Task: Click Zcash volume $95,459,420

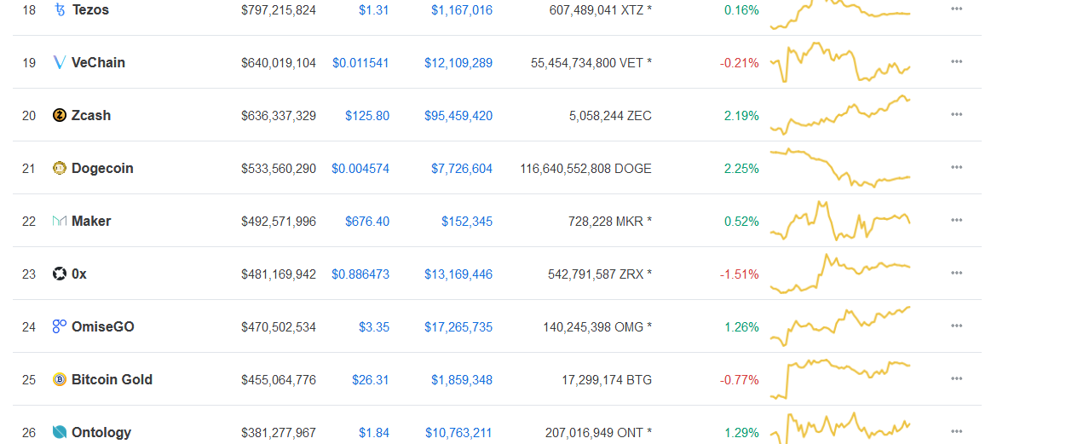Action: (x=458, y=116)
